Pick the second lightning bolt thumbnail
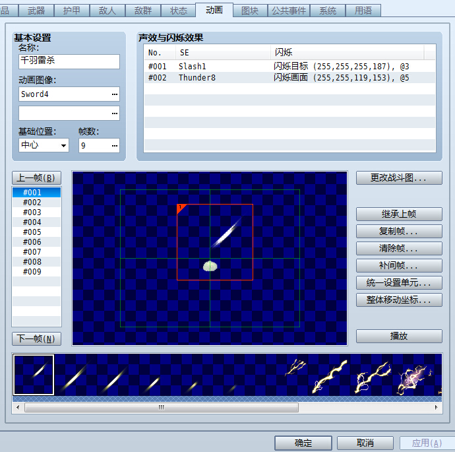The height and width of the screenshot is (452, 455). [x=328, y=375]
